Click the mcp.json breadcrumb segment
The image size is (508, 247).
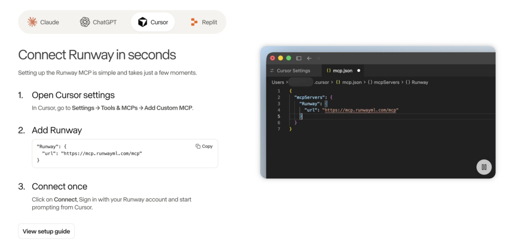(349, 82)
